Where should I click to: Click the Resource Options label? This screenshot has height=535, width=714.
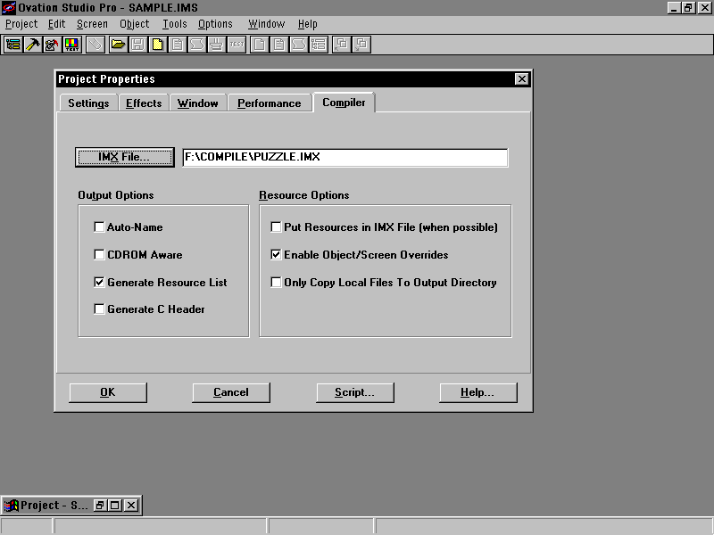tap(304, 195)
